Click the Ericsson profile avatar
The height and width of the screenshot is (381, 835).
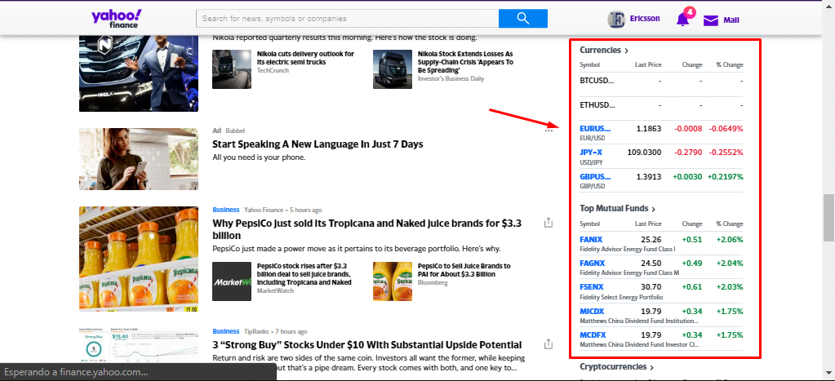[x=616, y=19]
